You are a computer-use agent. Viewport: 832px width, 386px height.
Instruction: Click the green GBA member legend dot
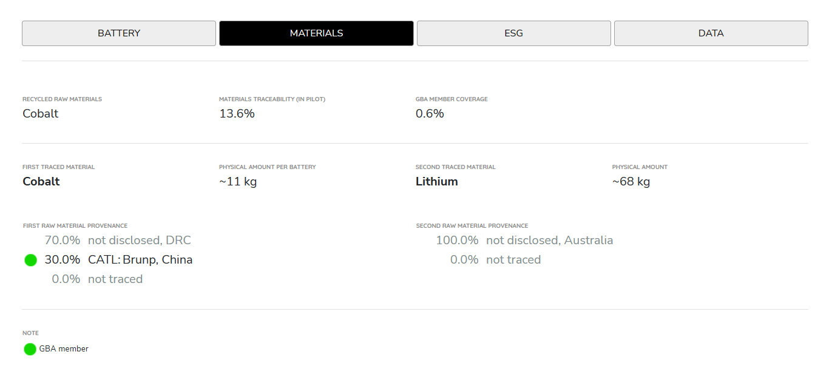click(30, 349)
